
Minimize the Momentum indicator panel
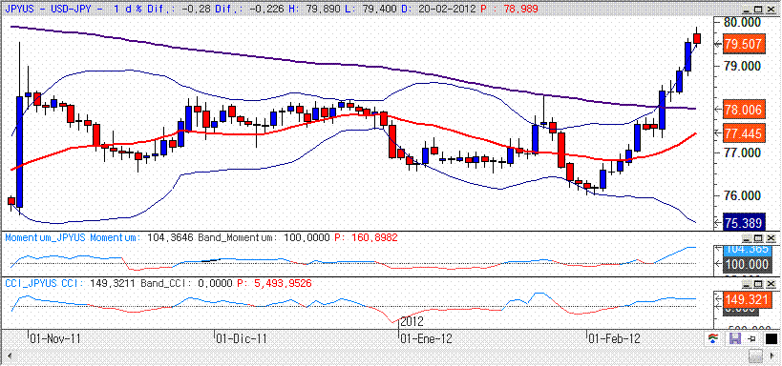pos(747,238)
